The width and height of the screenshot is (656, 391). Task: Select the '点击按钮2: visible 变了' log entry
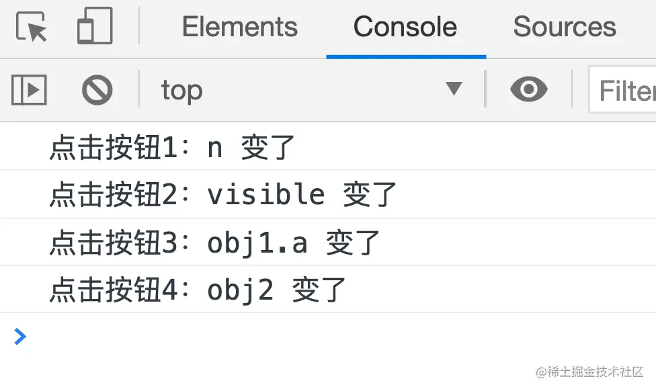pyautogui.click(x=328, y=194)
